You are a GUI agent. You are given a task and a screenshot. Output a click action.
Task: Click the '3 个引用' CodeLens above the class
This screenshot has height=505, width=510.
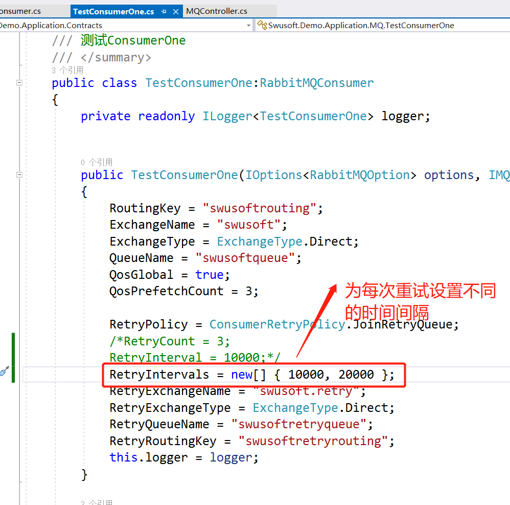tap(67, 70)
